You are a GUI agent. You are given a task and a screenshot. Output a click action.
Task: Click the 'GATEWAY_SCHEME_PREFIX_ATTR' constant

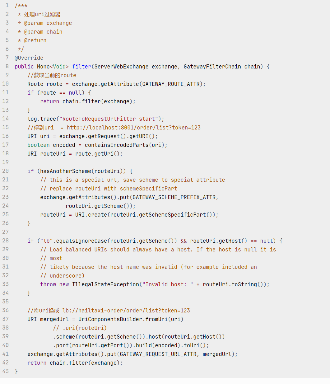tap(174, 197)
